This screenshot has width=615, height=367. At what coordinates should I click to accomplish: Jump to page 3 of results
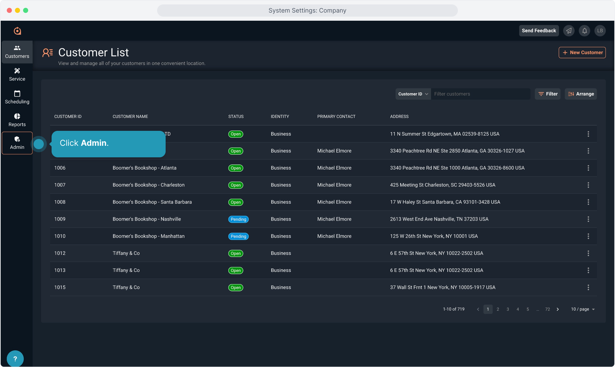pyautogui.click(x=507, y=309)
